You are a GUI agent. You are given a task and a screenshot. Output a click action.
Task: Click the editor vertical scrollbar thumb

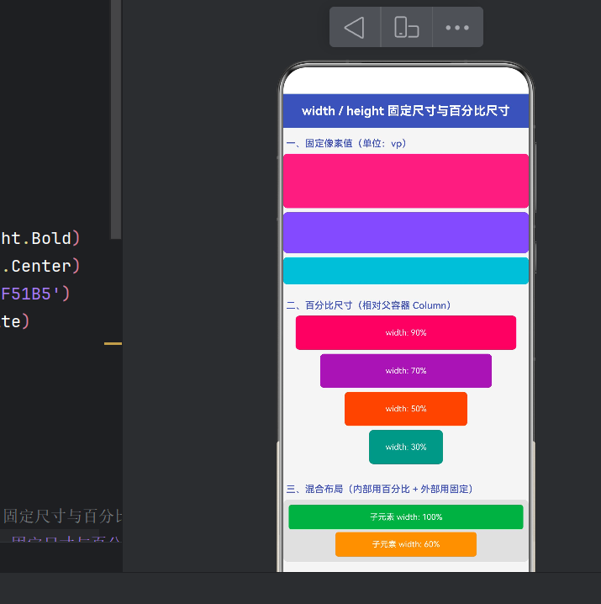point(116,119)
